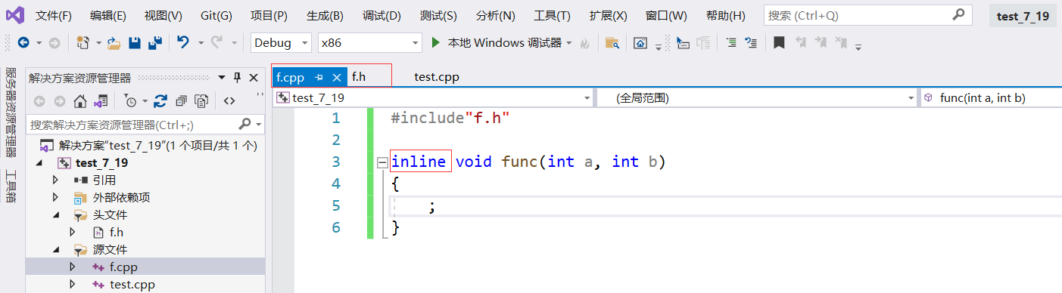Open the Debug configuration dropdown
Image resolution: width=1062 pixels, height=293 pixels.
pos(304,43)
